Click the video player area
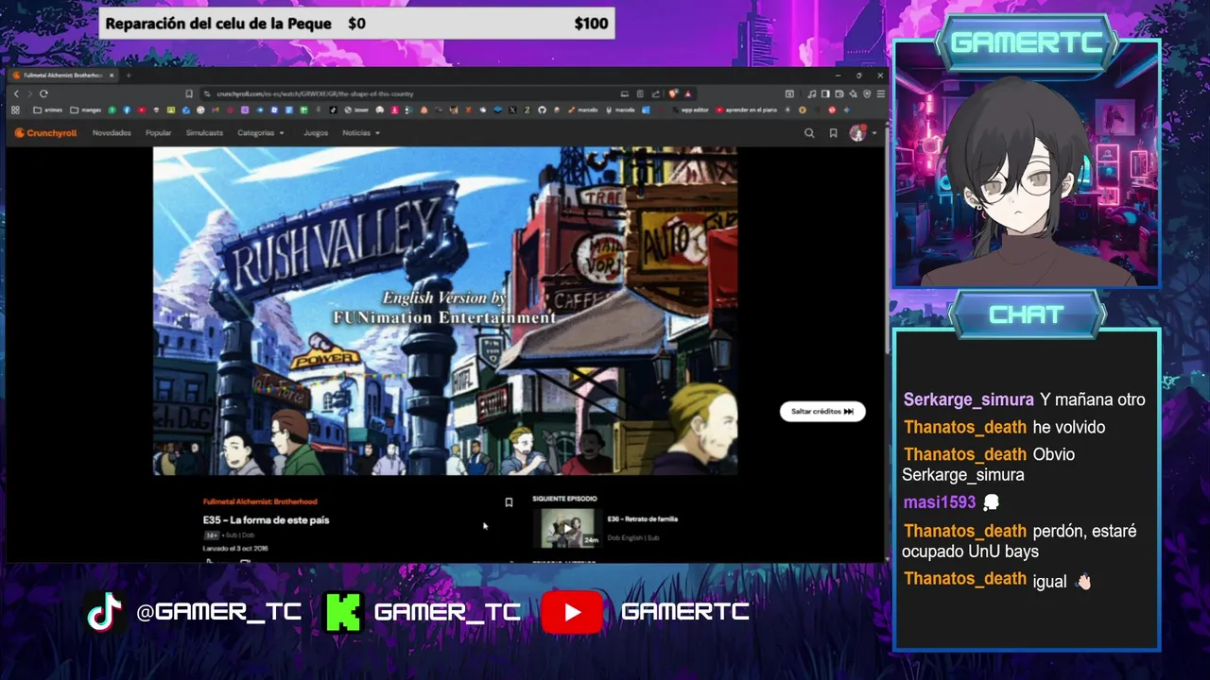 tap(445, 311)
